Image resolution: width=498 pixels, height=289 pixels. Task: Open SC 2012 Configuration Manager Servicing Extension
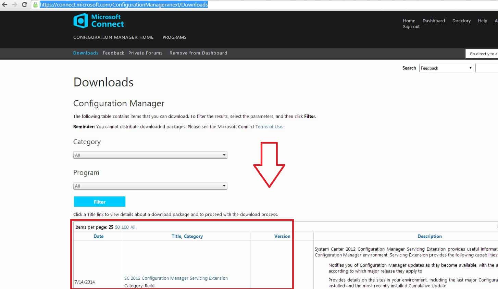[176, 278]
